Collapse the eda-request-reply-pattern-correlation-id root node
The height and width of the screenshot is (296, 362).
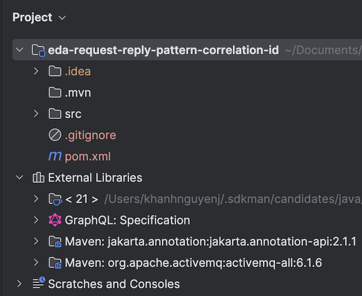pos(20,50)
